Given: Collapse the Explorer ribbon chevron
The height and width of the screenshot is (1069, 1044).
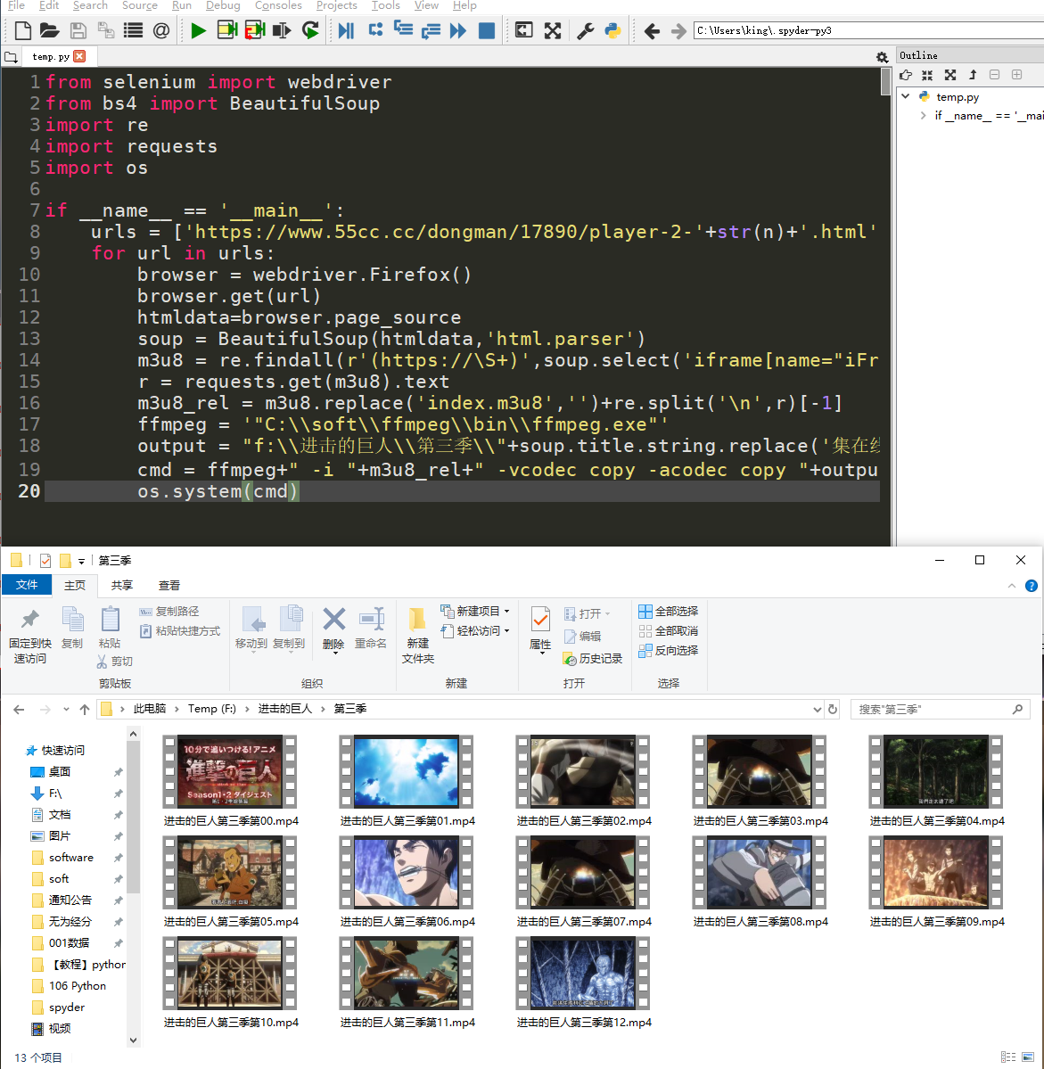Looking at the screenshot, I should (x=1011, y=586).
